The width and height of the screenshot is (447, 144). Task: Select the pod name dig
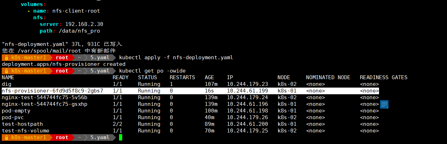6,84
